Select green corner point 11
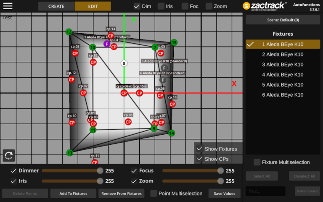323x202 pixels. pos(93,130)
